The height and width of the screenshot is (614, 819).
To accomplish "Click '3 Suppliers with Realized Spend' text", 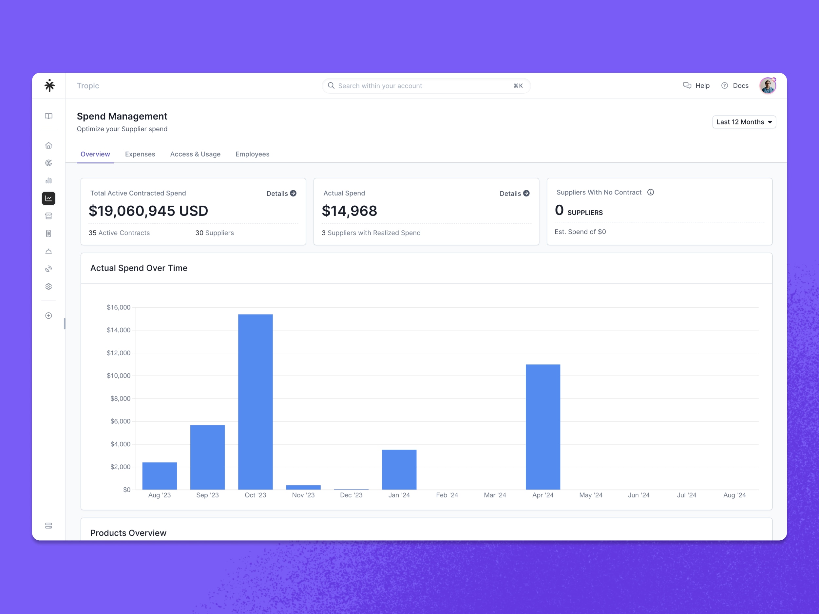I will (x=371, y=233).
